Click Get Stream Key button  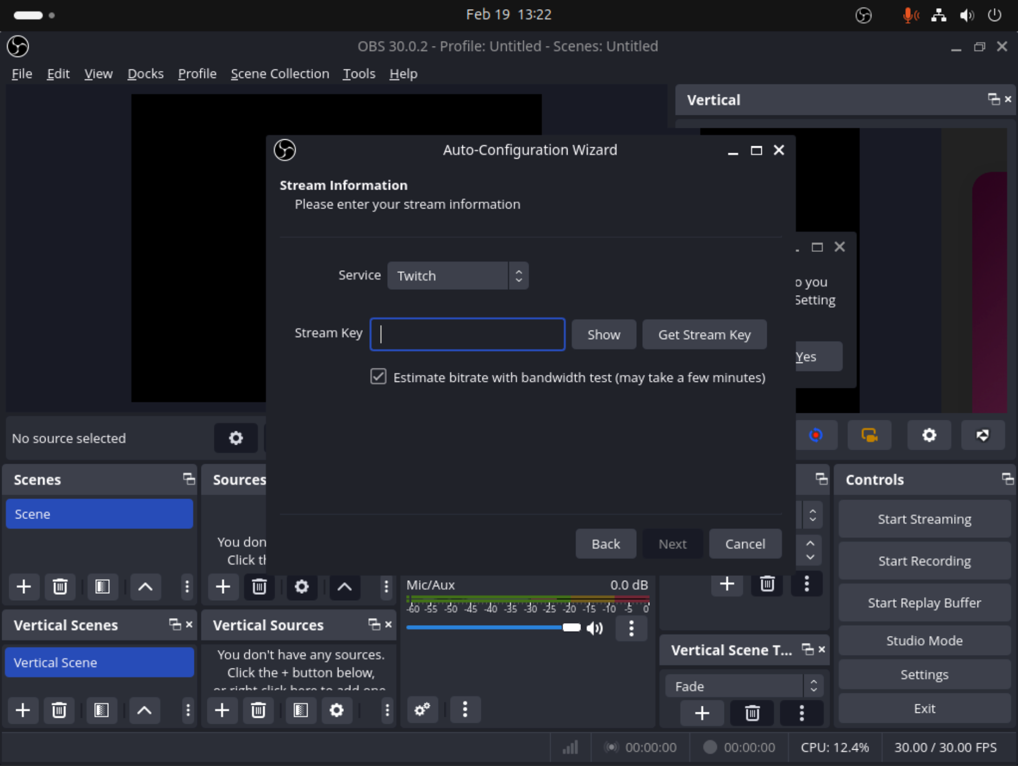coord(704,334)
